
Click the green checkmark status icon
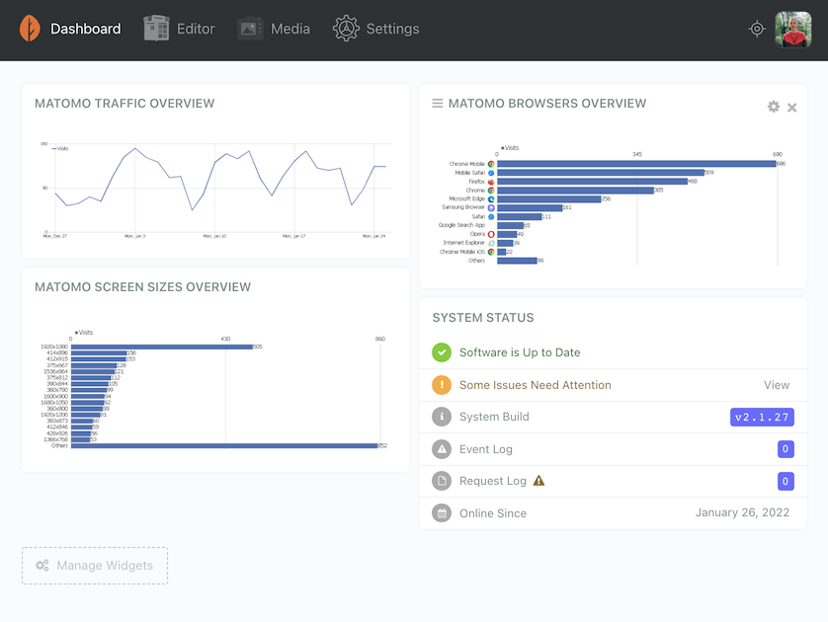point(442,352)
